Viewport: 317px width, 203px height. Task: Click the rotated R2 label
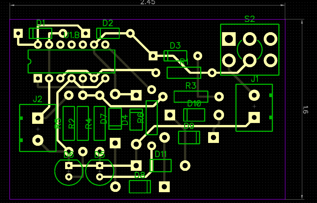[72, 124]
